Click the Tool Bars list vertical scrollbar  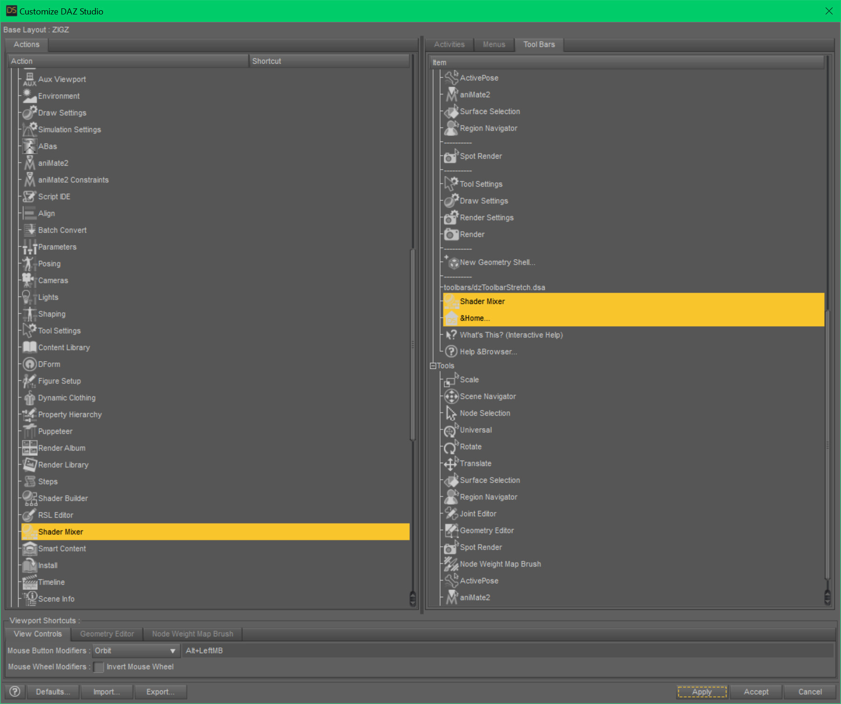(827, 445)
